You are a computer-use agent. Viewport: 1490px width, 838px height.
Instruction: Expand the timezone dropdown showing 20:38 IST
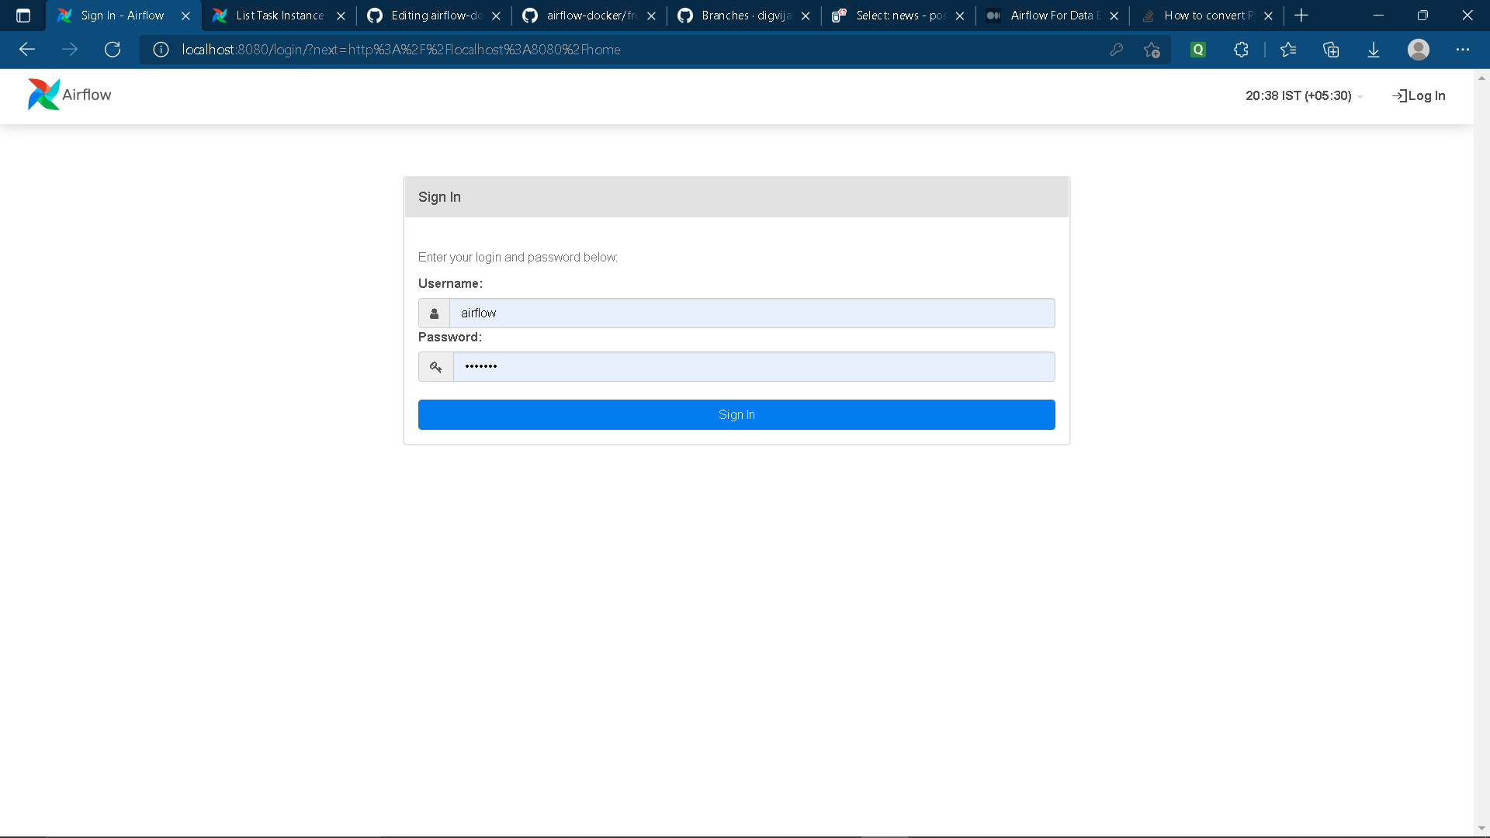coord(1302,95)
